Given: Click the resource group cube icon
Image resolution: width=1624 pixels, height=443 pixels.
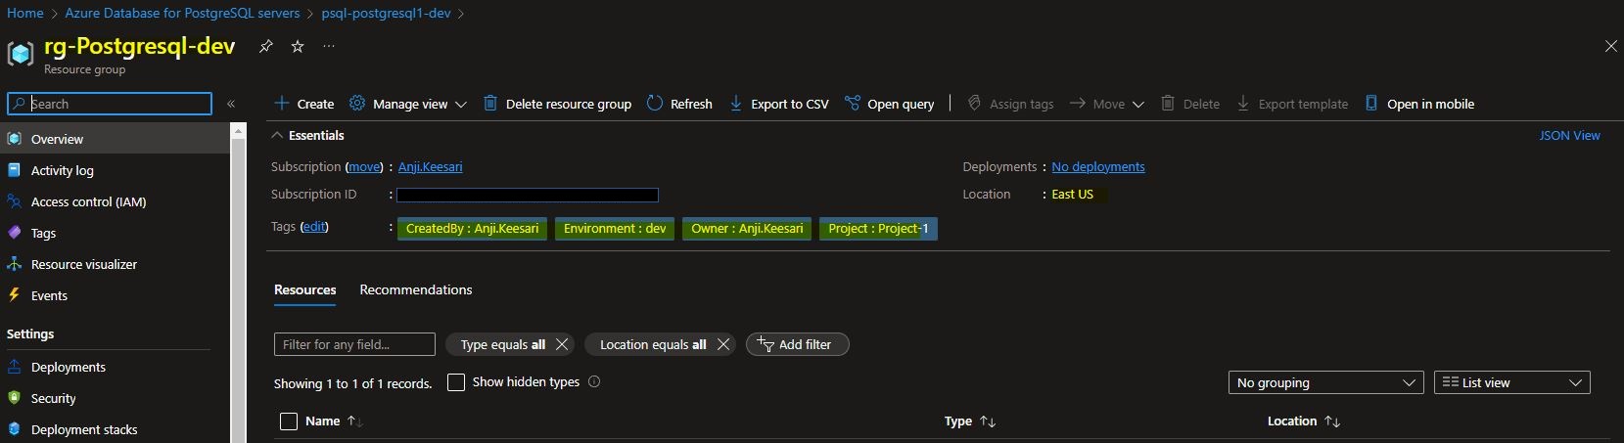Looking at the screenshot, I should (x=21, y=53).
